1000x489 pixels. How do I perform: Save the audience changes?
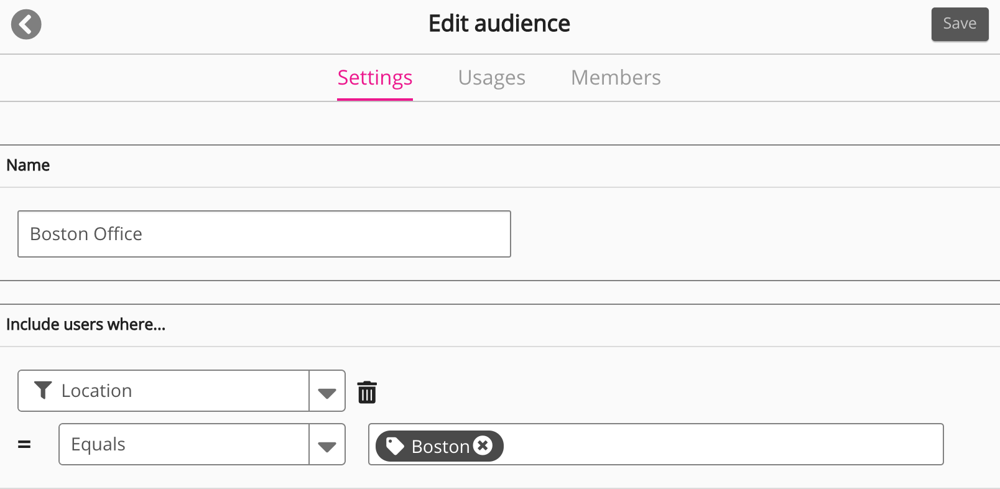pyautogui.click(x=959, y=24)
